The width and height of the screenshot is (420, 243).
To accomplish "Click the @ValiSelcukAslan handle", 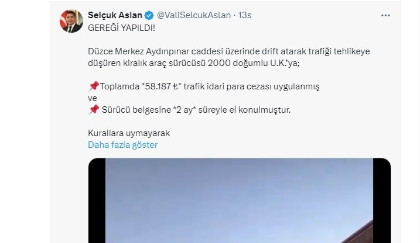I will [x=194, y=15].
